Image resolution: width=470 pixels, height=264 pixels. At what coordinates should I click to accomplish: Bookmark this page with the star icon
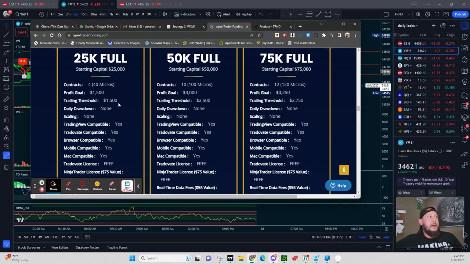(259, 35)
